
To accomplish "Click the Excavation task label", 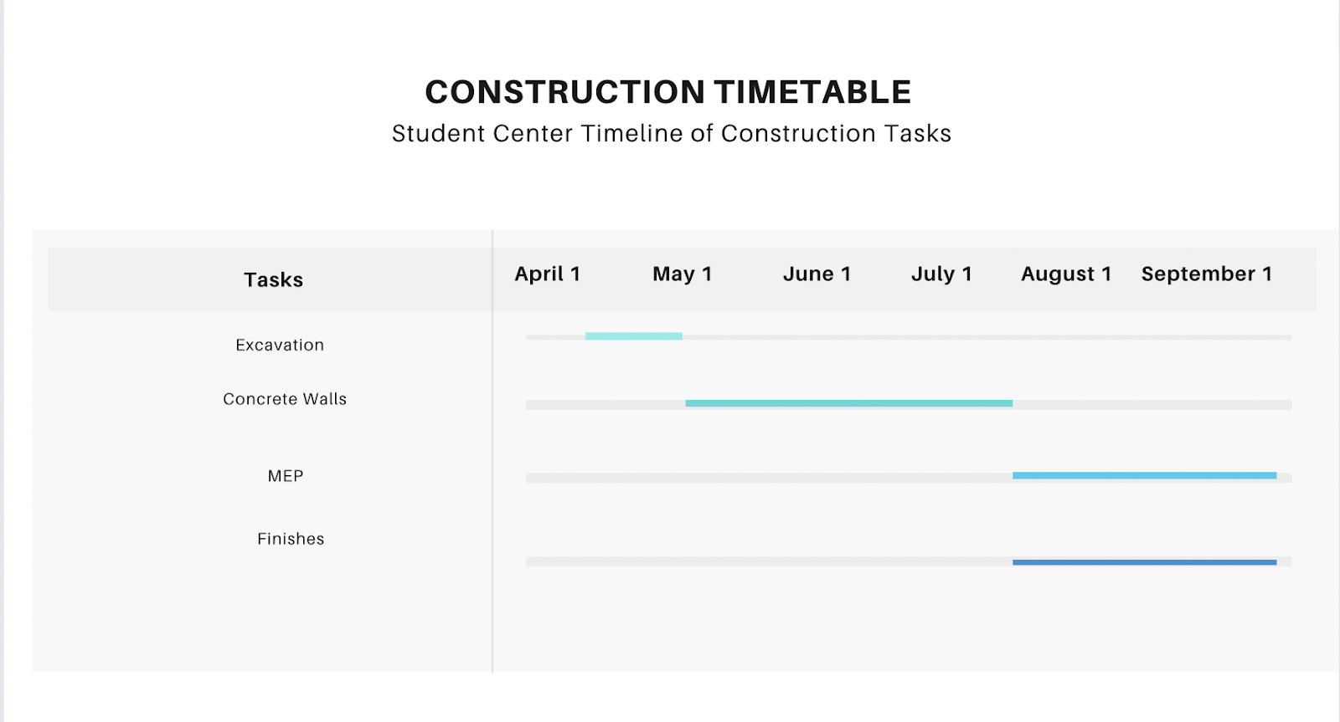I will coord(280,345).
